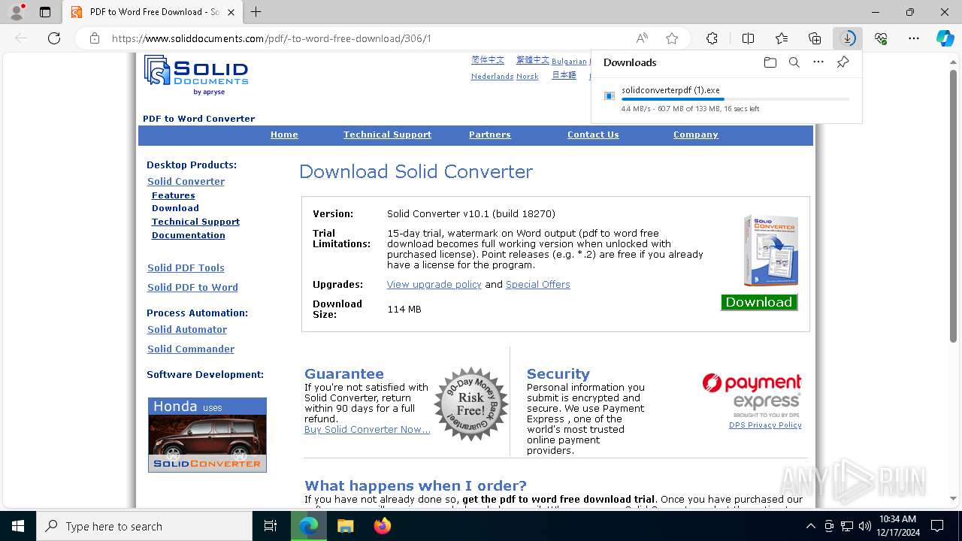Screen dimensions: 962x541
Task: Click the Back arrow in browser toolbar
Action: [21, 38]
